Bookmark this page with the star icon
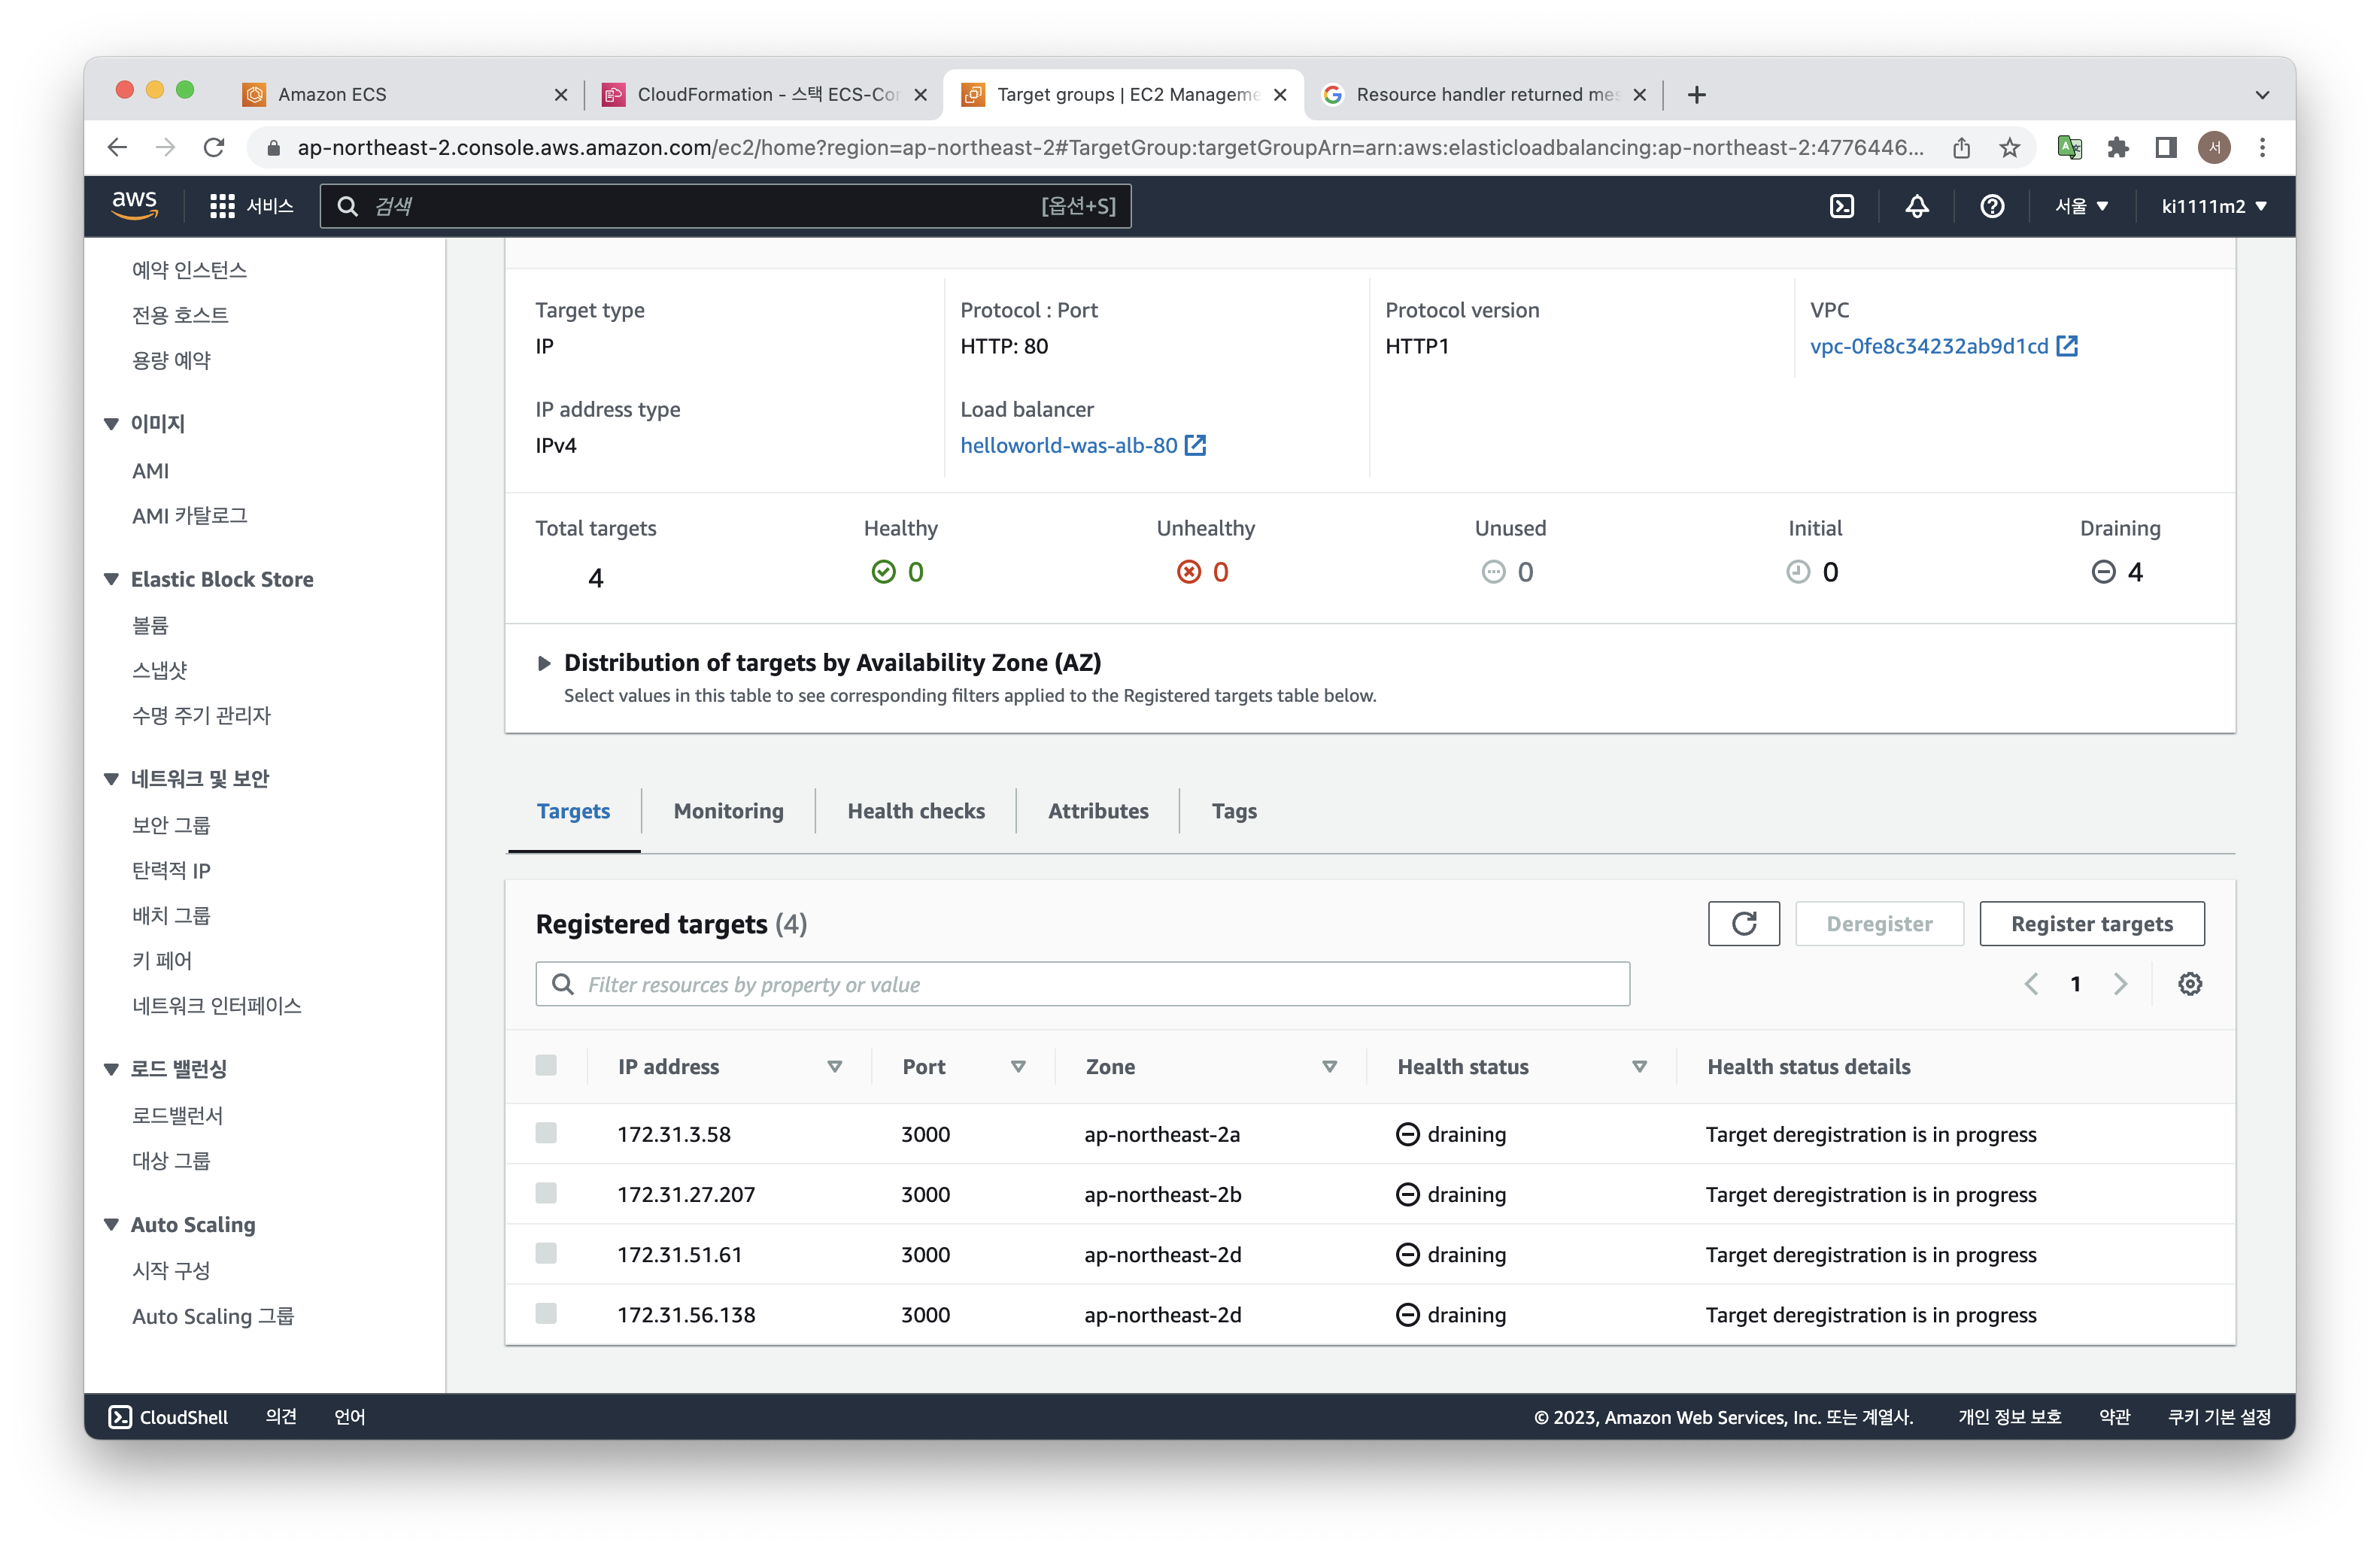This screenshot has width=2380, height=1551. click(x=2009, y=148)
